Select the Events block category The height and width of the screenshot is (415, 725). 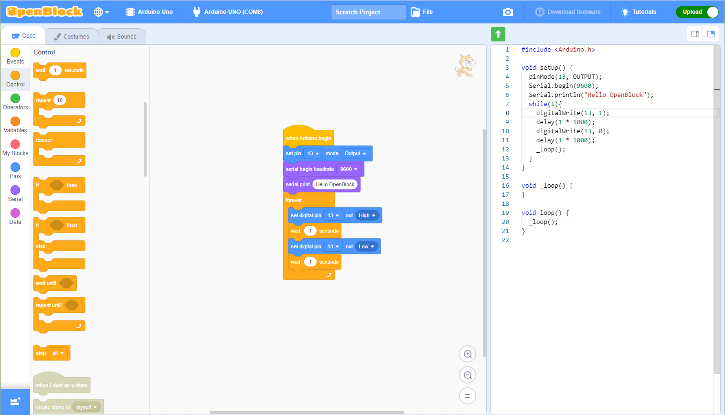click(15, 56)
